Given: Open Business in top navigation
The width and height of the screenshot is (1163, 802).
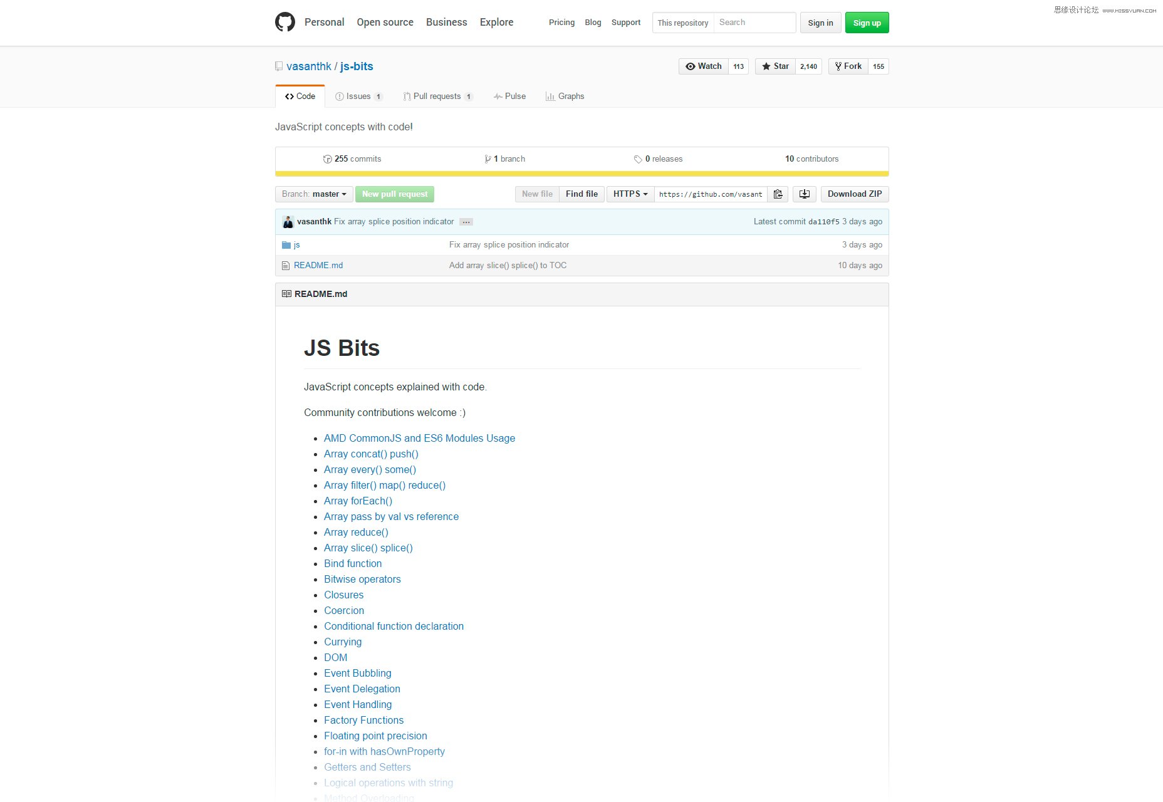Looking at the screenshot, I should click(447, 23).
